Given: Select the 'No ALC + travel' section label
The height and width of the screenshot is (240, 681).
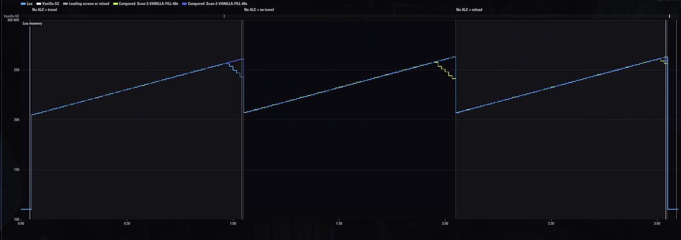Looking at the screenshot, I should pos(45,10).
